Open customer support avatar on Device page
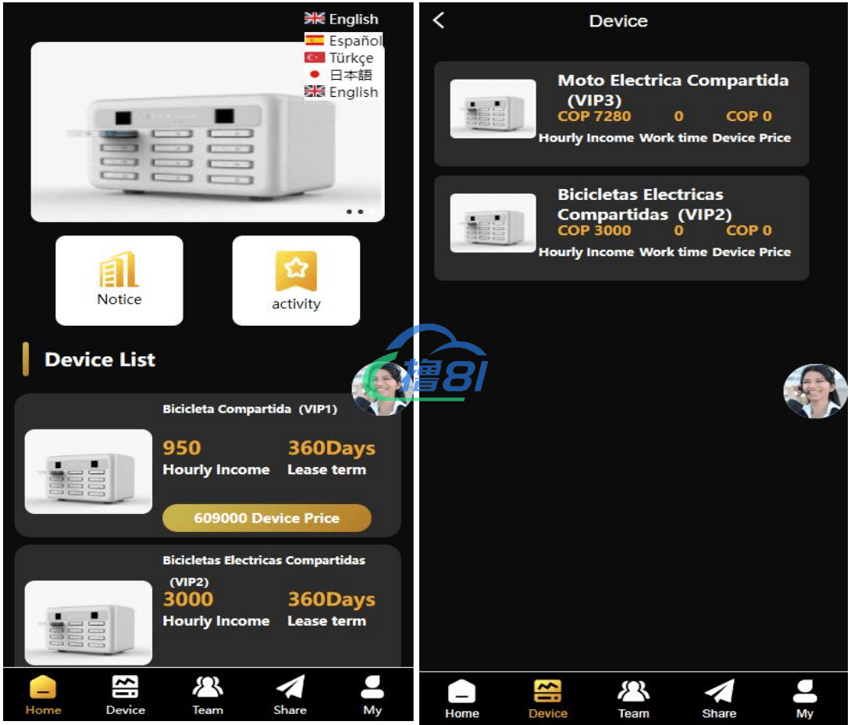This screenshot has height=725, width=851. click(814, 391)
